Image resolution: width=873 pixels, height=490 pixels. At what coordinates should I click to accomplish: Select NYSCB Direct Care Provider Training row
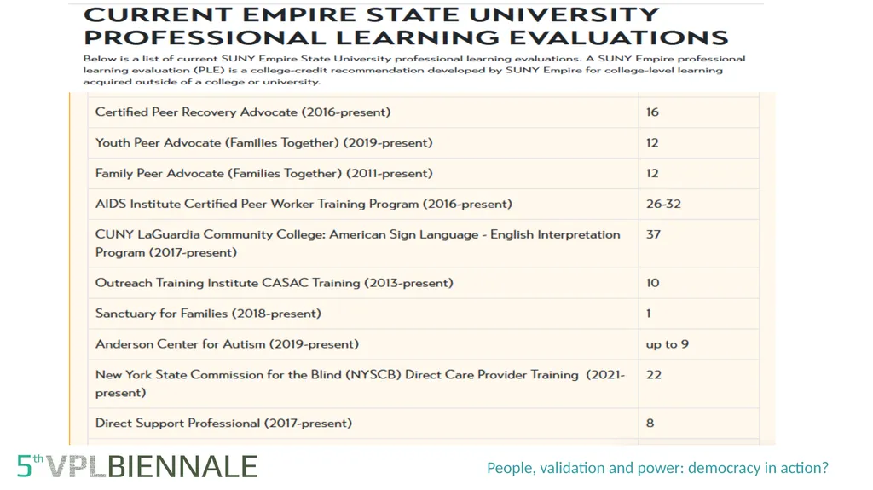(423, 383)
